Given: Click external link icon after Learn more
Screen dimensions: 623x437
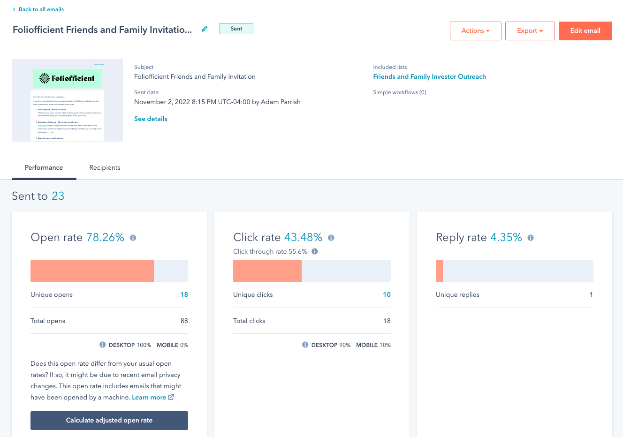Looking at the screenshot, I should (x=171, y=397).
